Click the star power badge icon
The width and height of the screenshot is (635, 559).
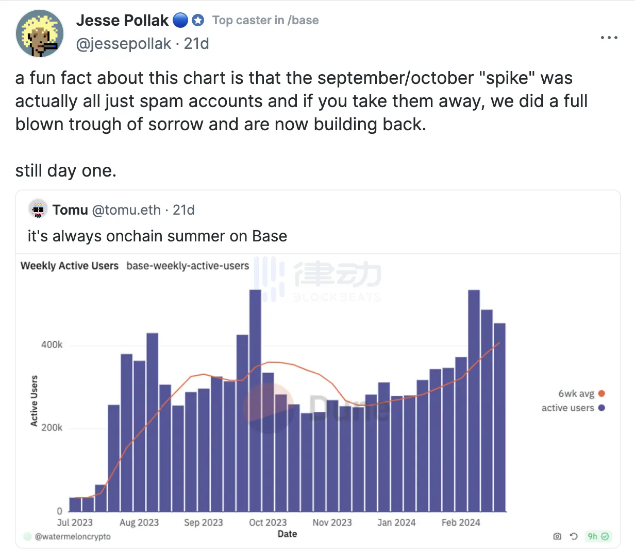point(198,20)
